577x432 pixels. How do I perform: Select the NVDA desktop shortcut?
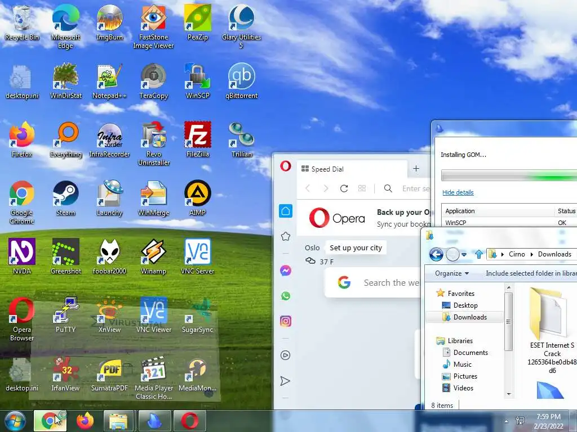click(22, 256)
